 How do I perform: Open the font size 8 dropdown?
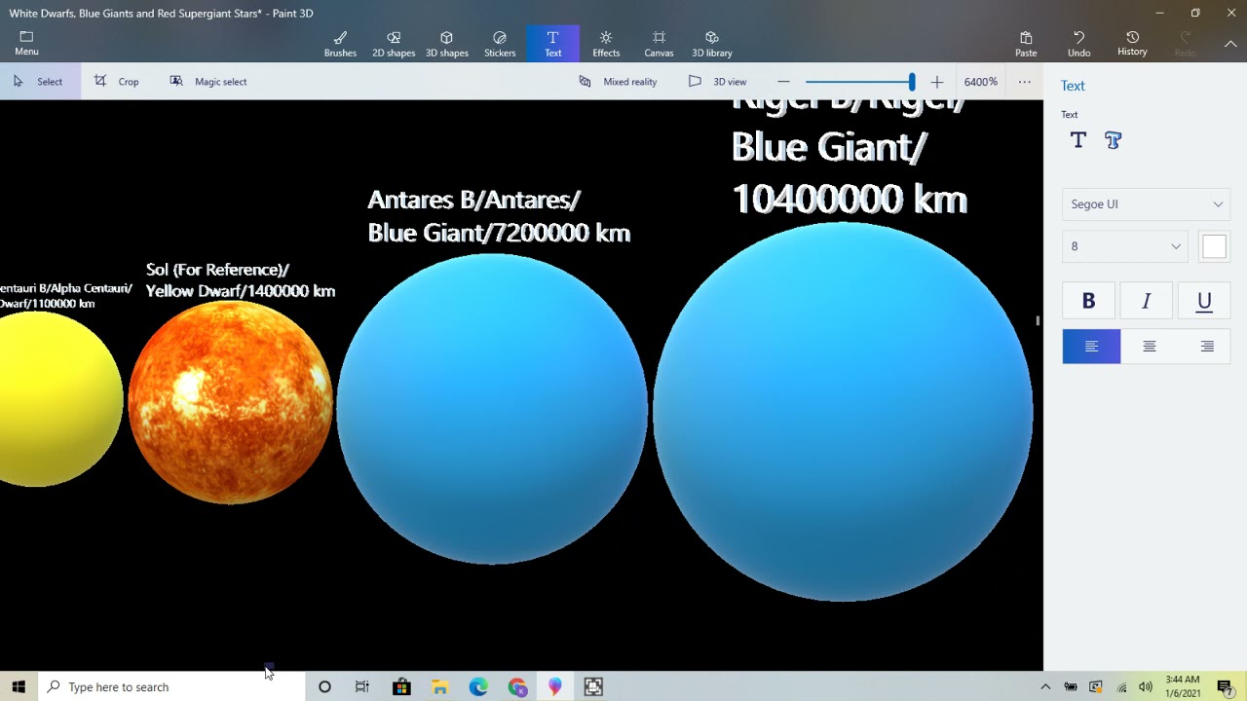tap(1125, 246)
